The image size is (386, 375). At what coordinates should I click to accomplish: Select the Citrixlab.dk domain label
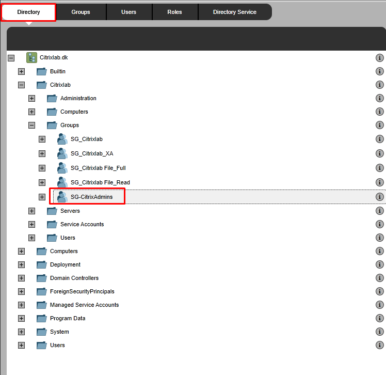tap(54, 58)
